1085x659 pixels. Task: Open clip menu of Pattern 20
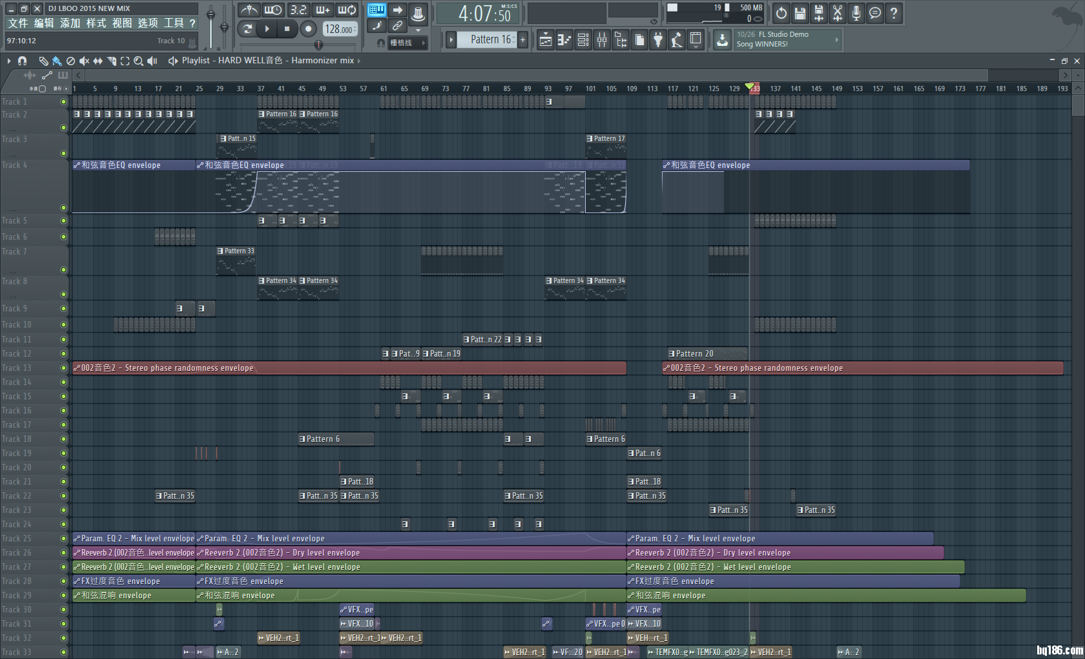tap(672, 353)
